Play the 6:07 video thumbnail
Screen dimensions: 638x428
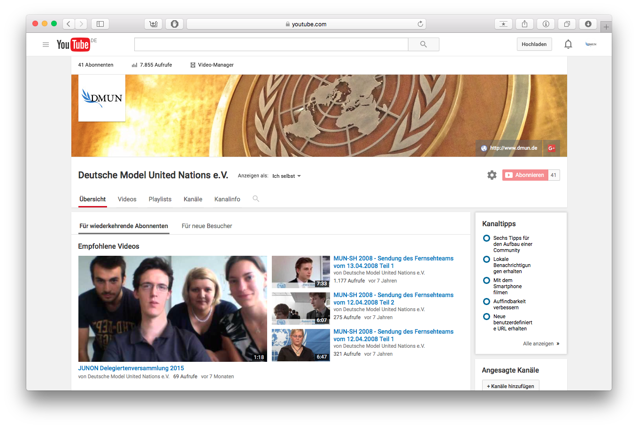300,308
